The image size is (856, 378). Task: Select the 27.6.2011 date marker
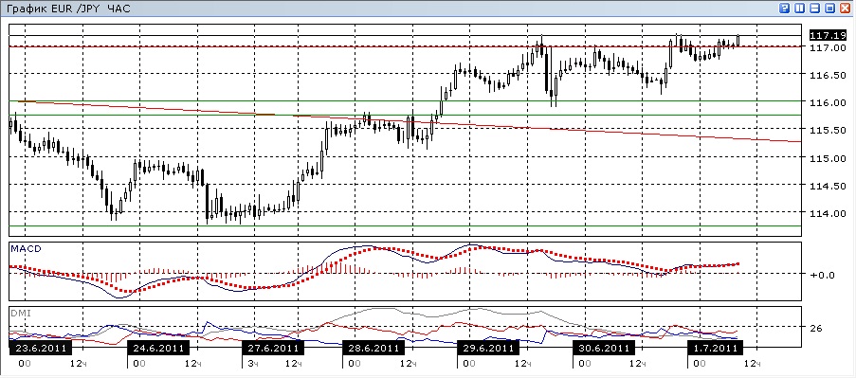click(x=272, y=348)
